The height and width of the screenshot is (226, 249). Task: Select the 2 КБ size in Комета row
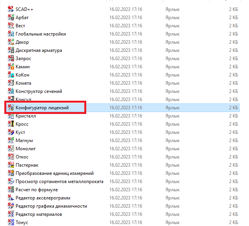(x=233, y=83)
